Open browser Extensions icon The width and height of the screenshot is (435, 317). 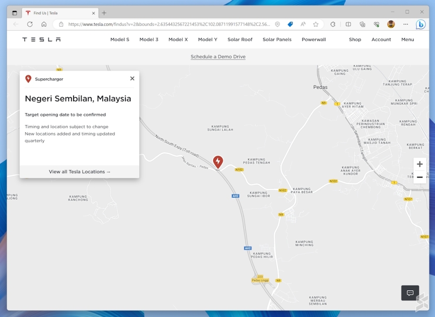click(333, 24)
